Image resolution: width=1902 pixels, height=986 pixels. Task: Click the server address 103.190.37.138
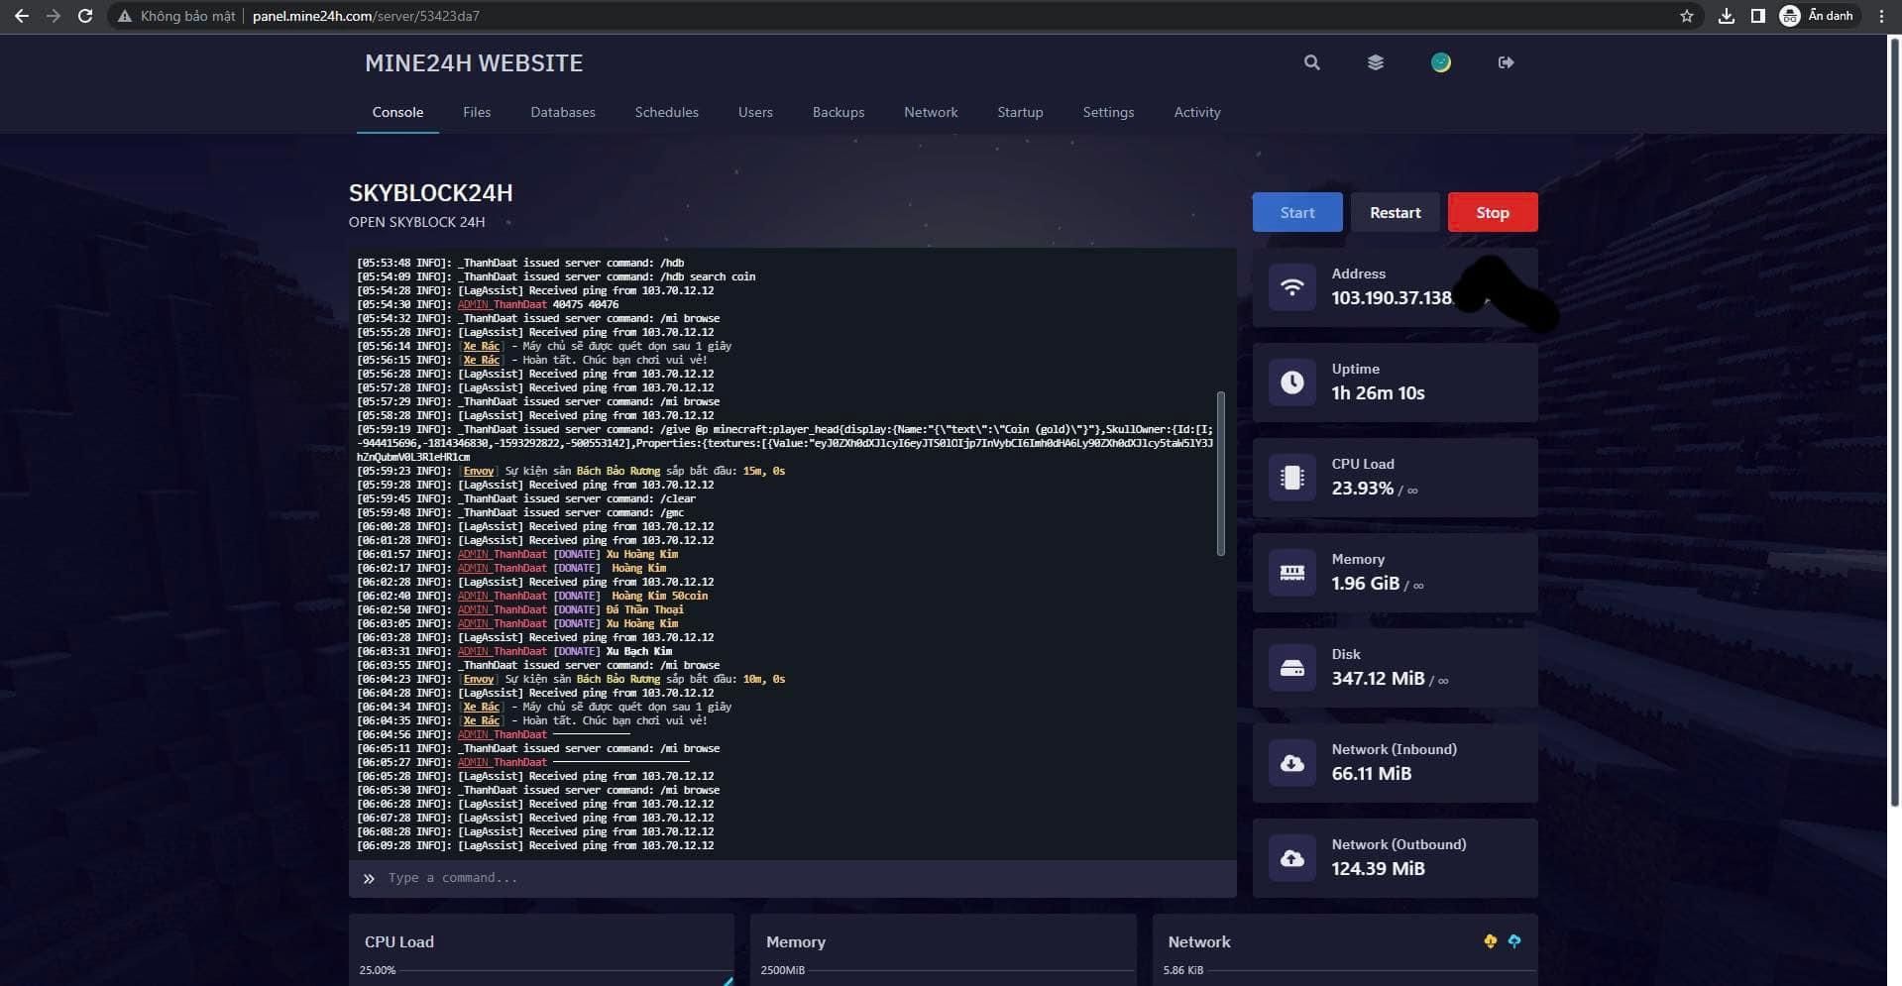click(1392, 297)
